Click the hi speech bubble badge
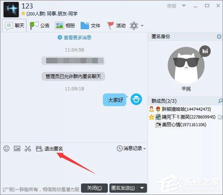 coord(205,51)
